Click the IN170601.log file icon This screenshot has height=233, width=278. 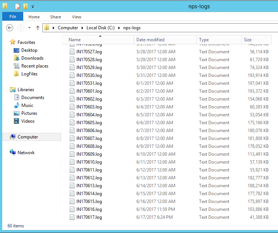(72, 91)
